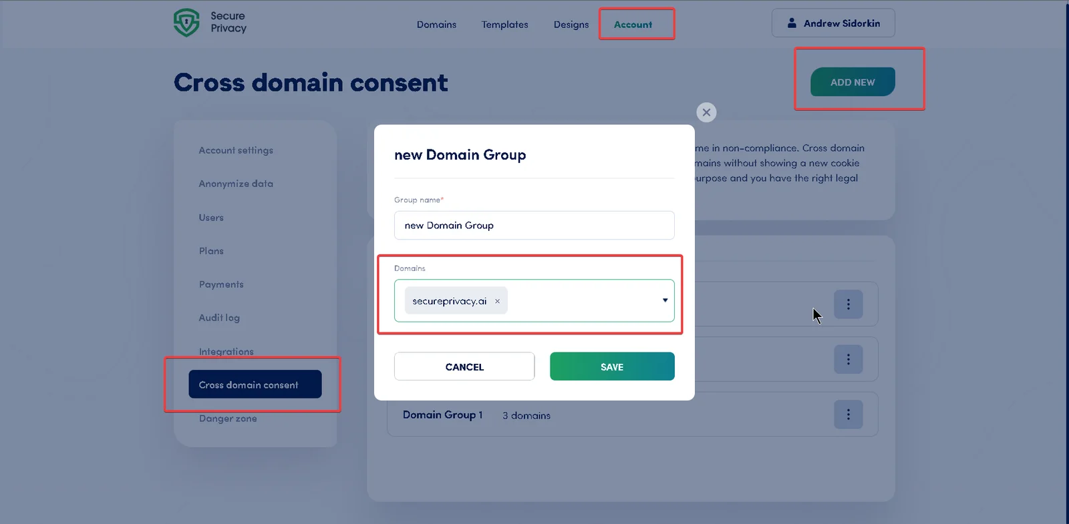The width and height of the screenshot is (1069, 524).
Task: Navigate to the Designs section
Action: (571, 24)
